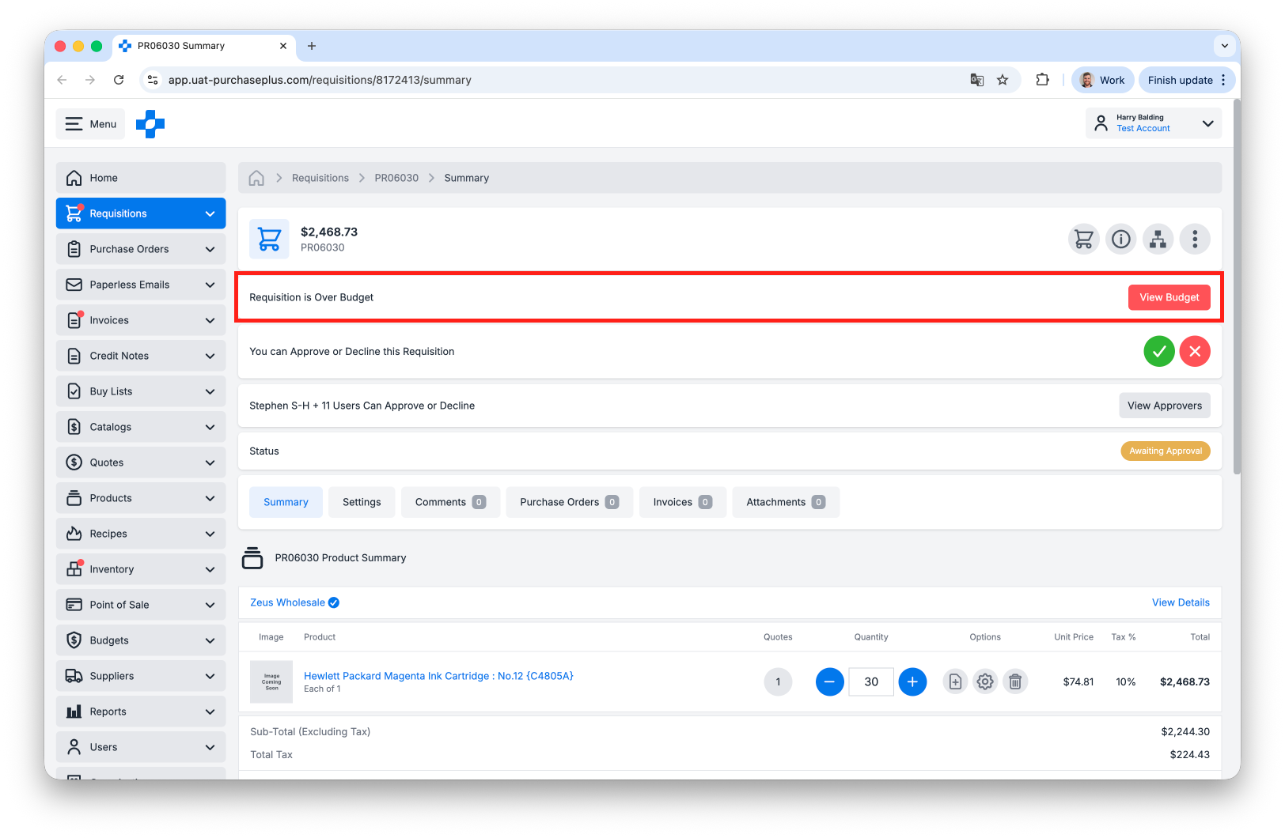Switch to the Comments tab
This screenshot has width=1285, height=838.
coord(450,502)
